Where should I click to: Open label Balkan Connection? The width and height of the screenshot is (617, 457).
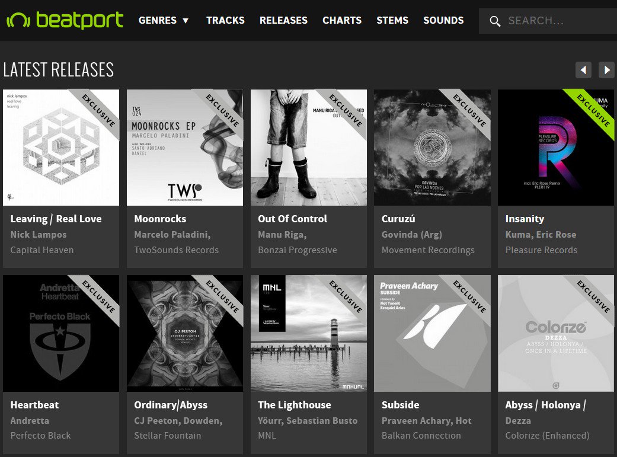tap(421, 435)
